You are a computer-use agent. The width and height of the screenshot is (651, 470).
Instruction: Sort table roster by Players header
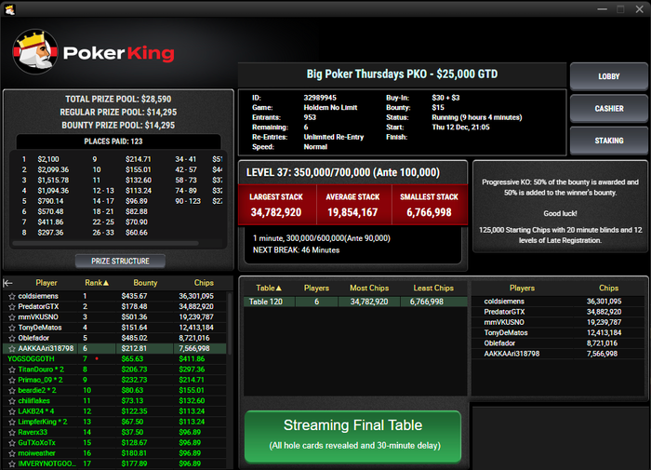click(x=522, y=288)
